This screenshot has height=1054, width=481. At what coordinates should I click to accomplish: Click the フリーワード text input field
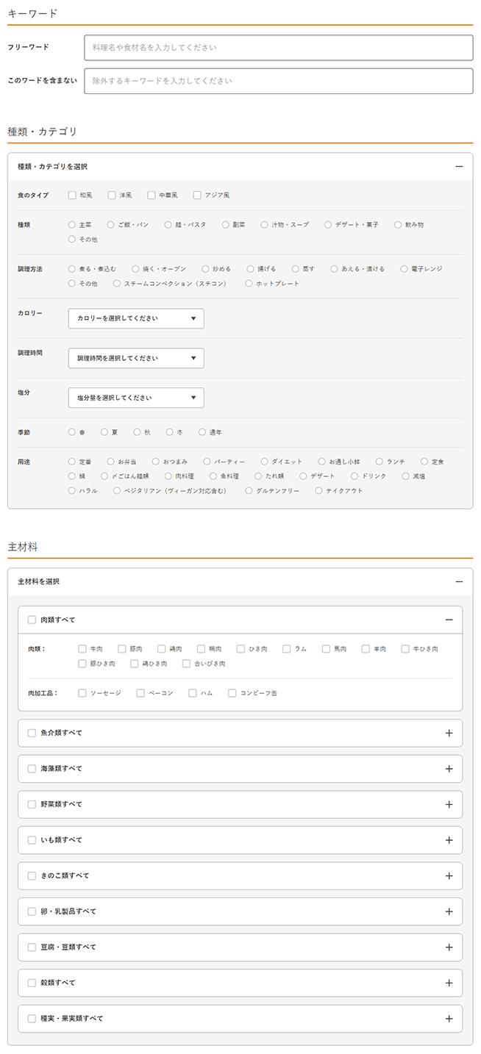pyautogui.click(x=278, y=48)
